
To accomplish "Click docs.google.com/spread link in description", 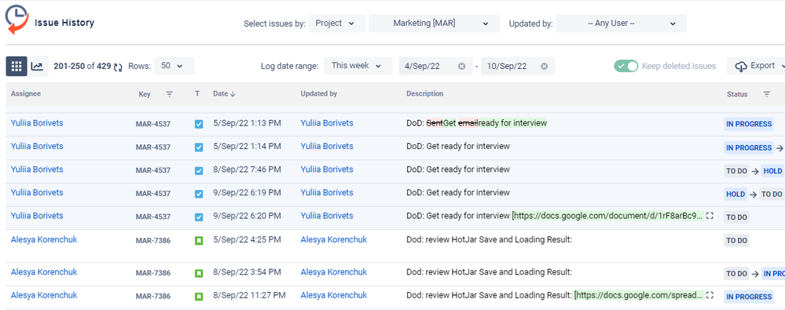I will tap(639, 296).
